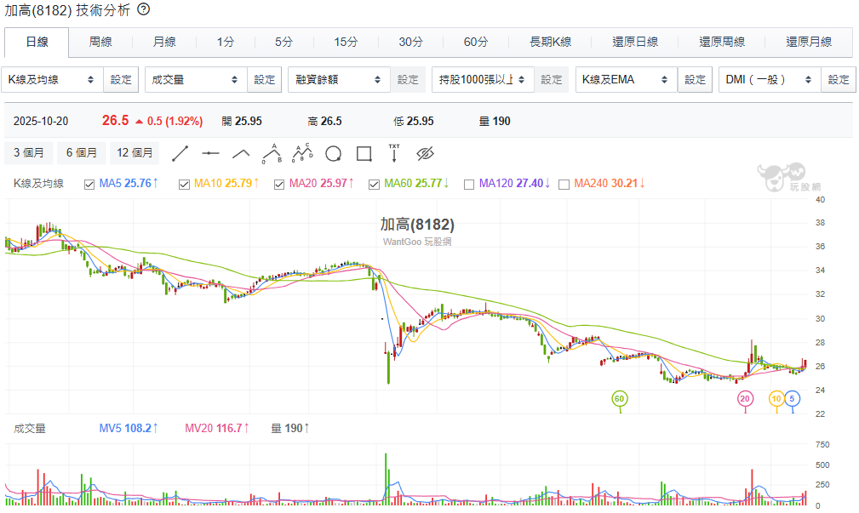
Task: Switch to the 60分 tab
Action: [x=476, y=42]
